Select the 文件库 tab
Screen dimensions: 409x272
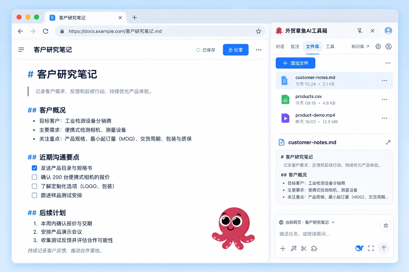click(313, 46)
